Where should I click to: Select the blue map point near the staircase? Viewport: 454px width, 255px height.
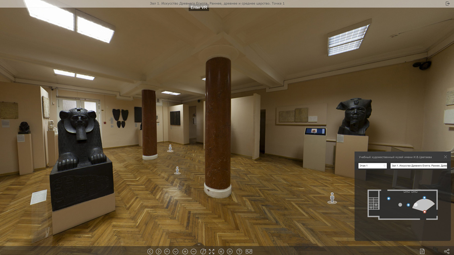coord(388,199)
